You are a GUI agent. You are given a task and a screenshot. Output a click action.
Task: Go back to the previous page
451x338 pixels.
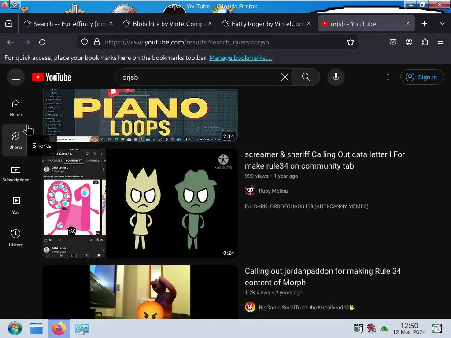pos(11,42)
